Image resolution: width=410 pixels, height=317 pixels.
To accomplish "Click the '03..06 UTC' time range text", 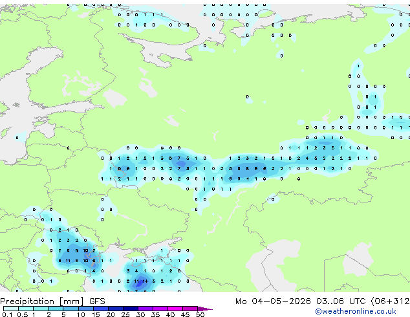I will coord(340,301).
